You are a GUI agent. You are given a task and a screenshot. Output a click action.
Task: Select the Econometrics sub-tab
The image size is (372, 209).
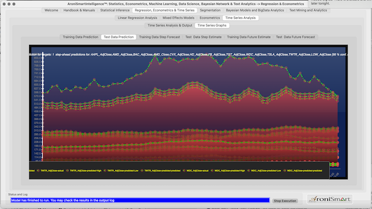pos(210,18)
